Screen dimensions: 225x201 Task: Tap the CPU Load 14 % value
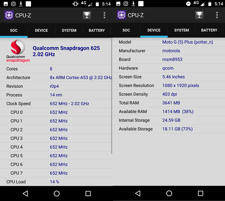(54, 182)
